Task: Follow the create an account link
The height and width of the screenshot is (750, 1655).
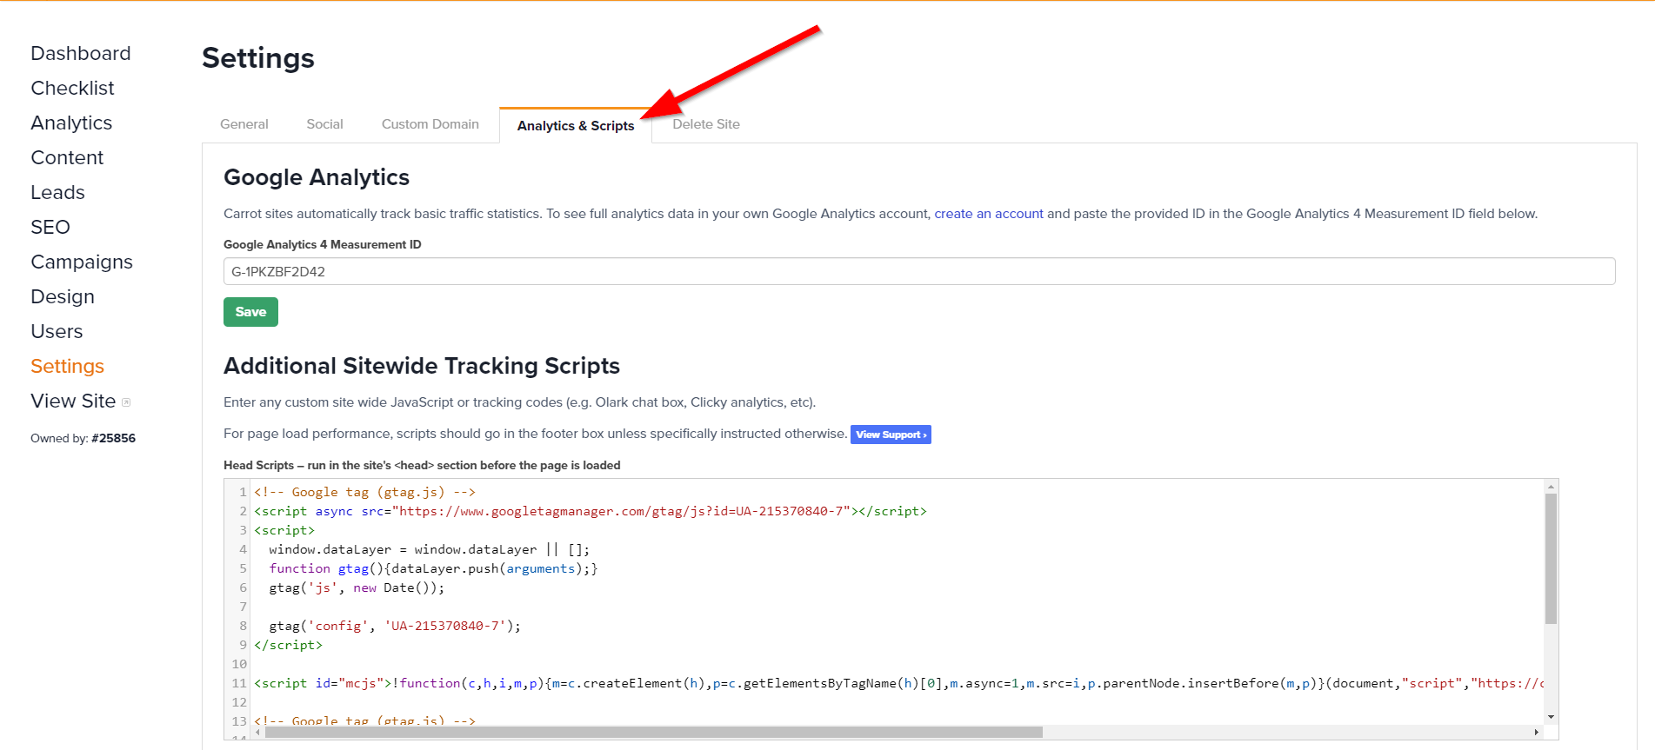Action: tap(988, 214)
